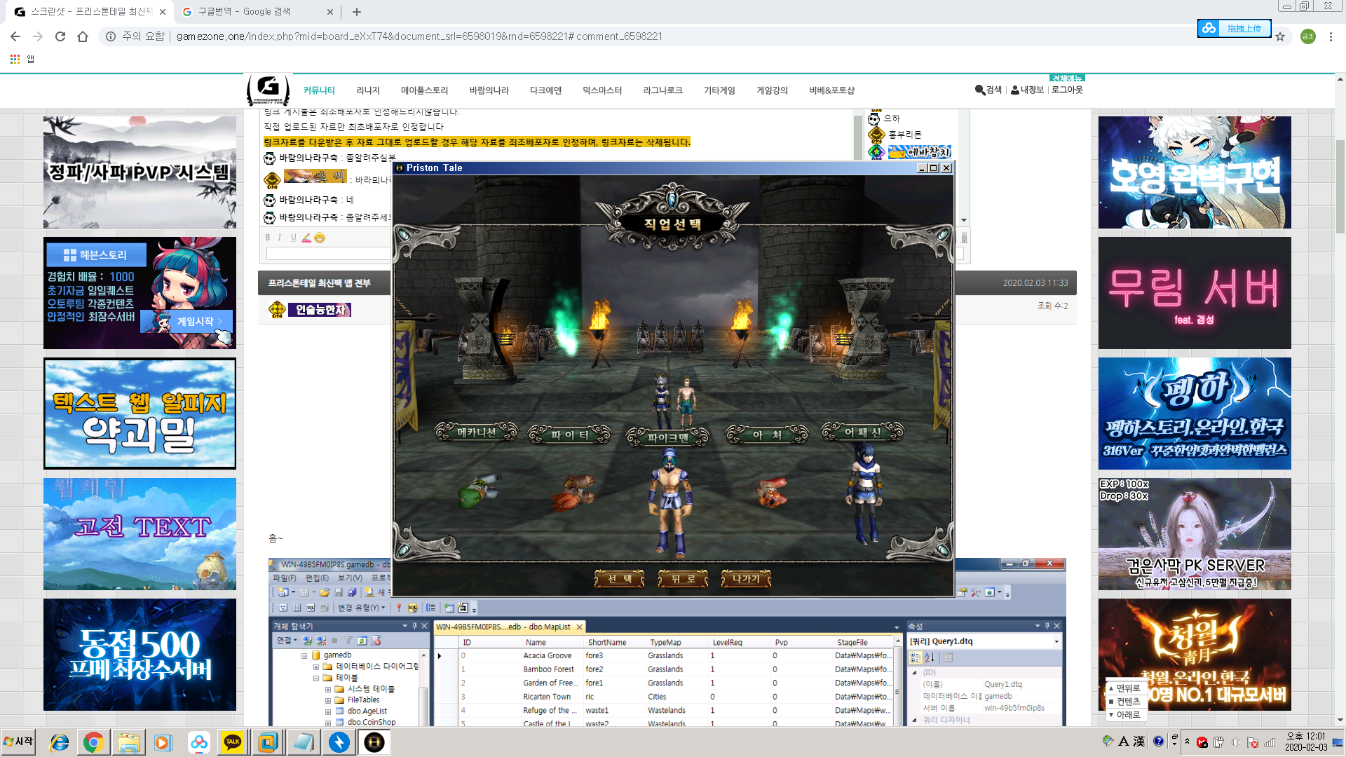Click the browser forward arrow
Image resolution: width=1346 pixels, height=757 pixels.
pos(38,36)
